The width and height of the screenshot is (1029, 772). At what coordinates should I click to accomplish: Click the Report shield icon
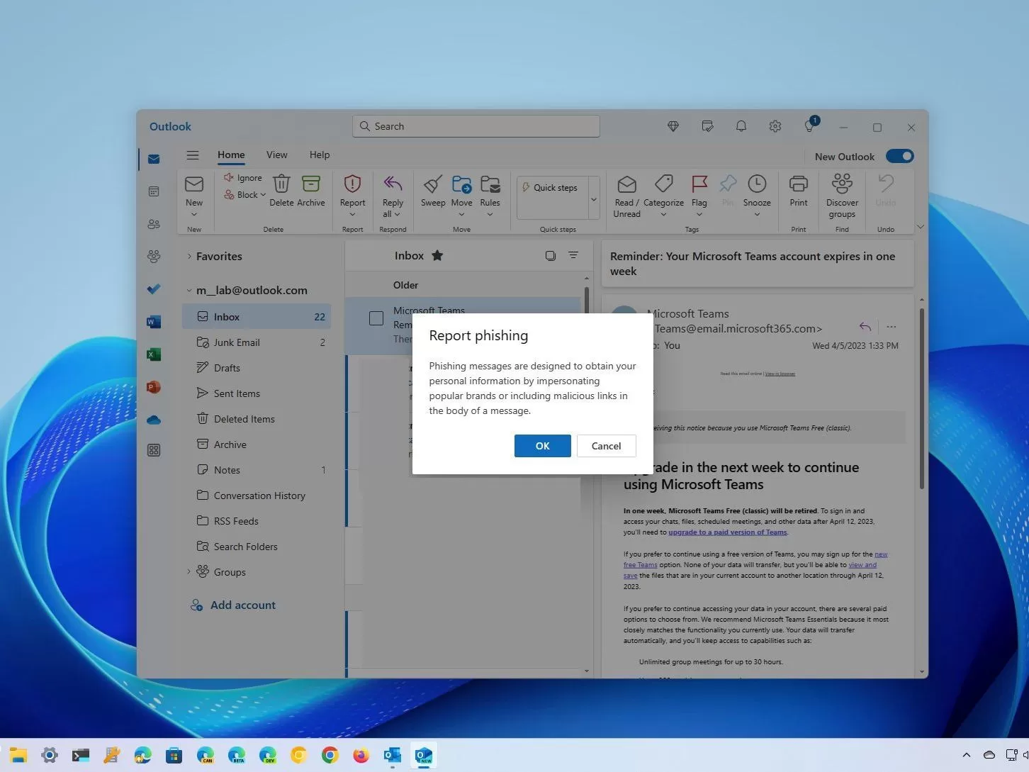point(352,184)
